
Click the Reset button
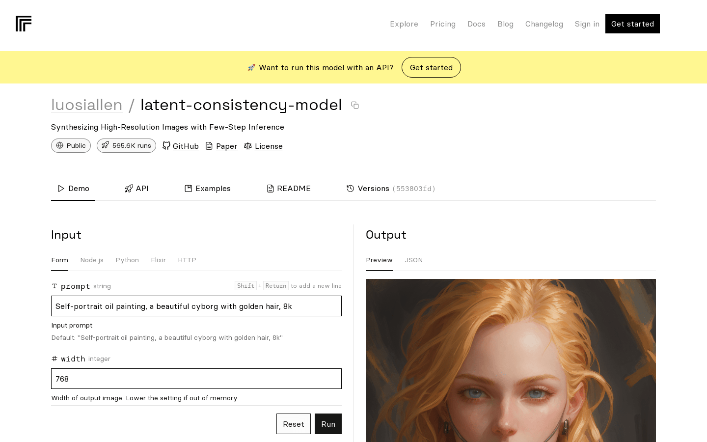point(294,424)
